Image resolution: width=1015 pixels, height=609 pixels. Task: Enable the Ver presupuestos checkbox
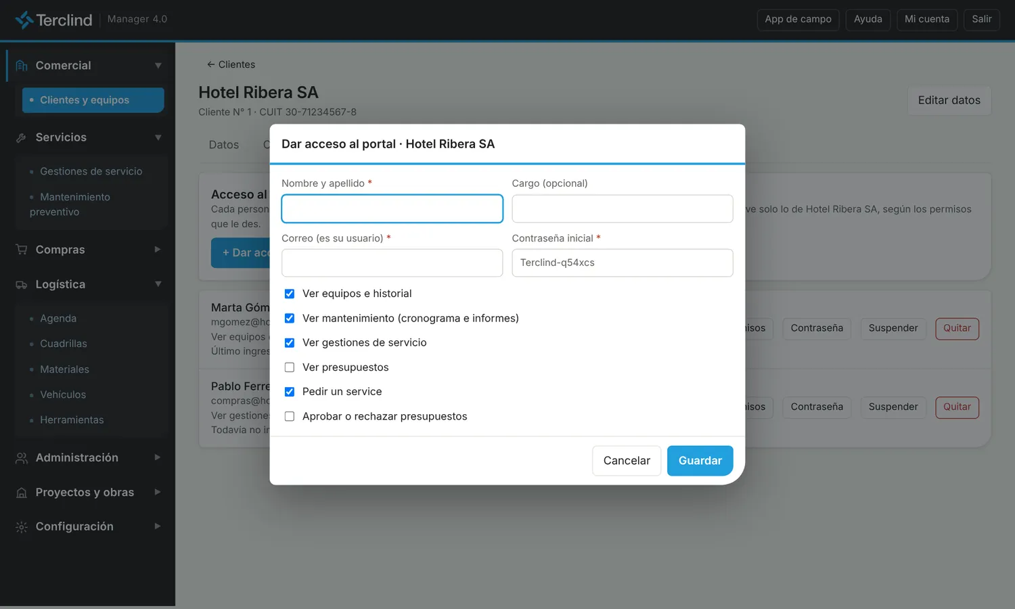290,367
